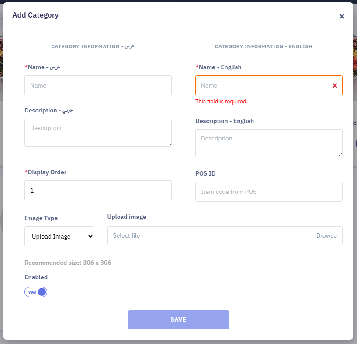The height and width of the screenshot is (344, 357).
Task: Click the Upload image label
Action: click(x=127, y=217)
